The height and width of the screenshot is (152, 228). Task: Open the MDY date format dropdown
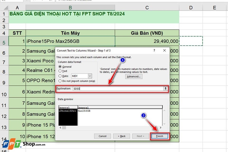point(90,76)
